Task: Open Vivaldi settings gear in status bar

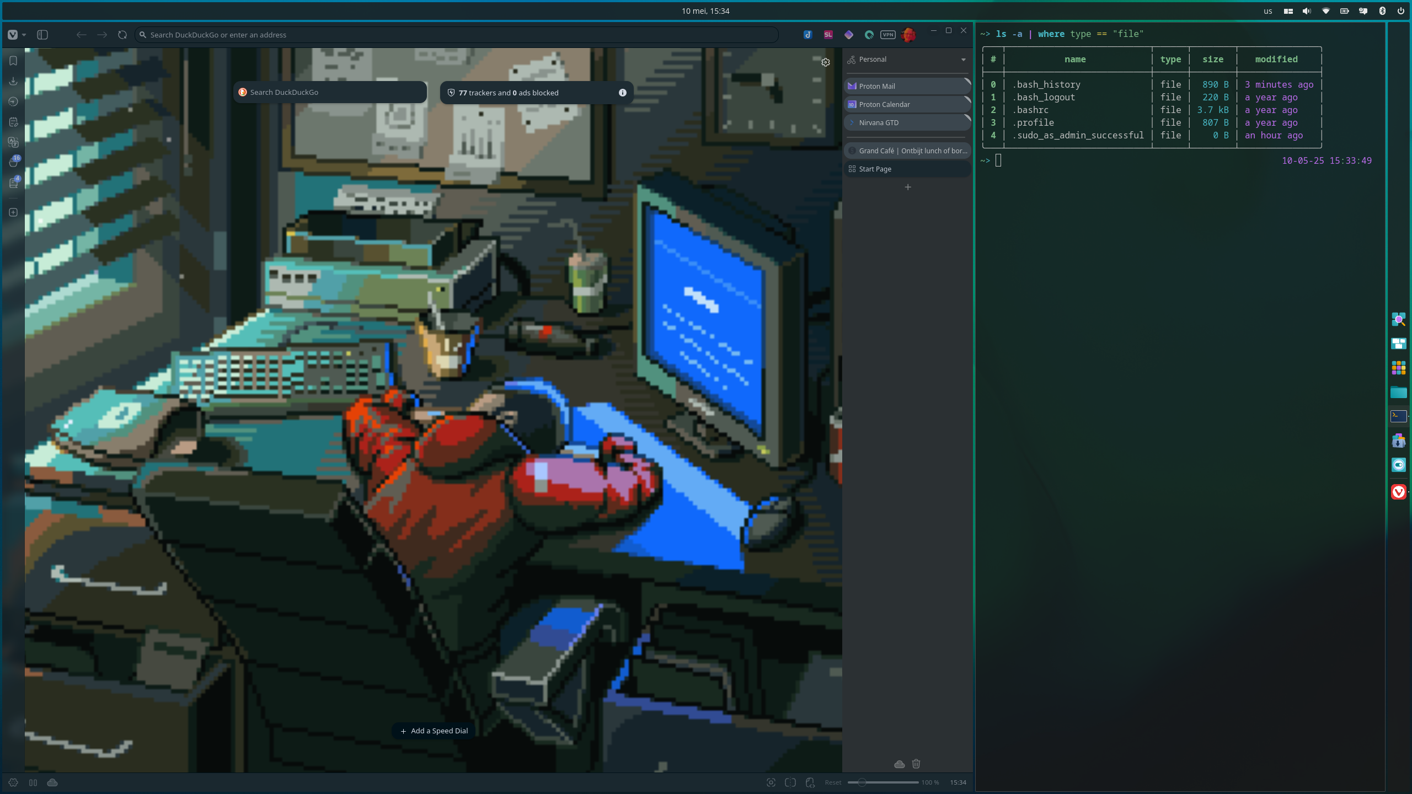Action: pyautogui.click(x=13, y=782)
